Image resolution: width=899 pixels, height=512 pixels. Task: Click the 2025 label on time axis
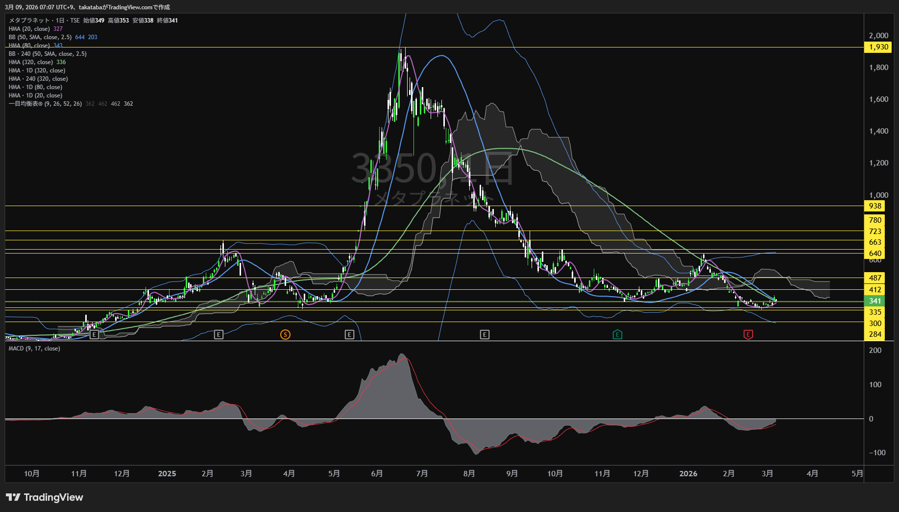point(167,473)
